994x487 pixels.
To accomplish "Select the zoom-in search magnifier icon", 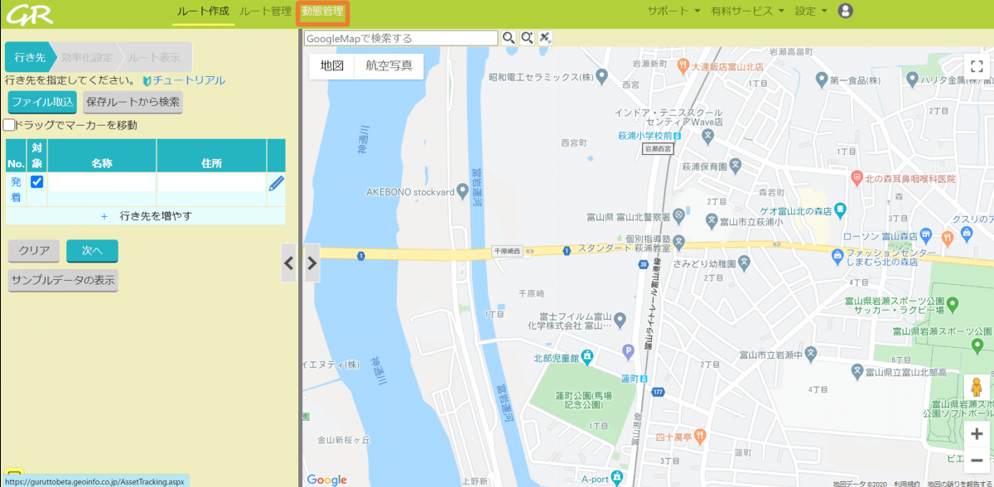I will coord(525,37).
